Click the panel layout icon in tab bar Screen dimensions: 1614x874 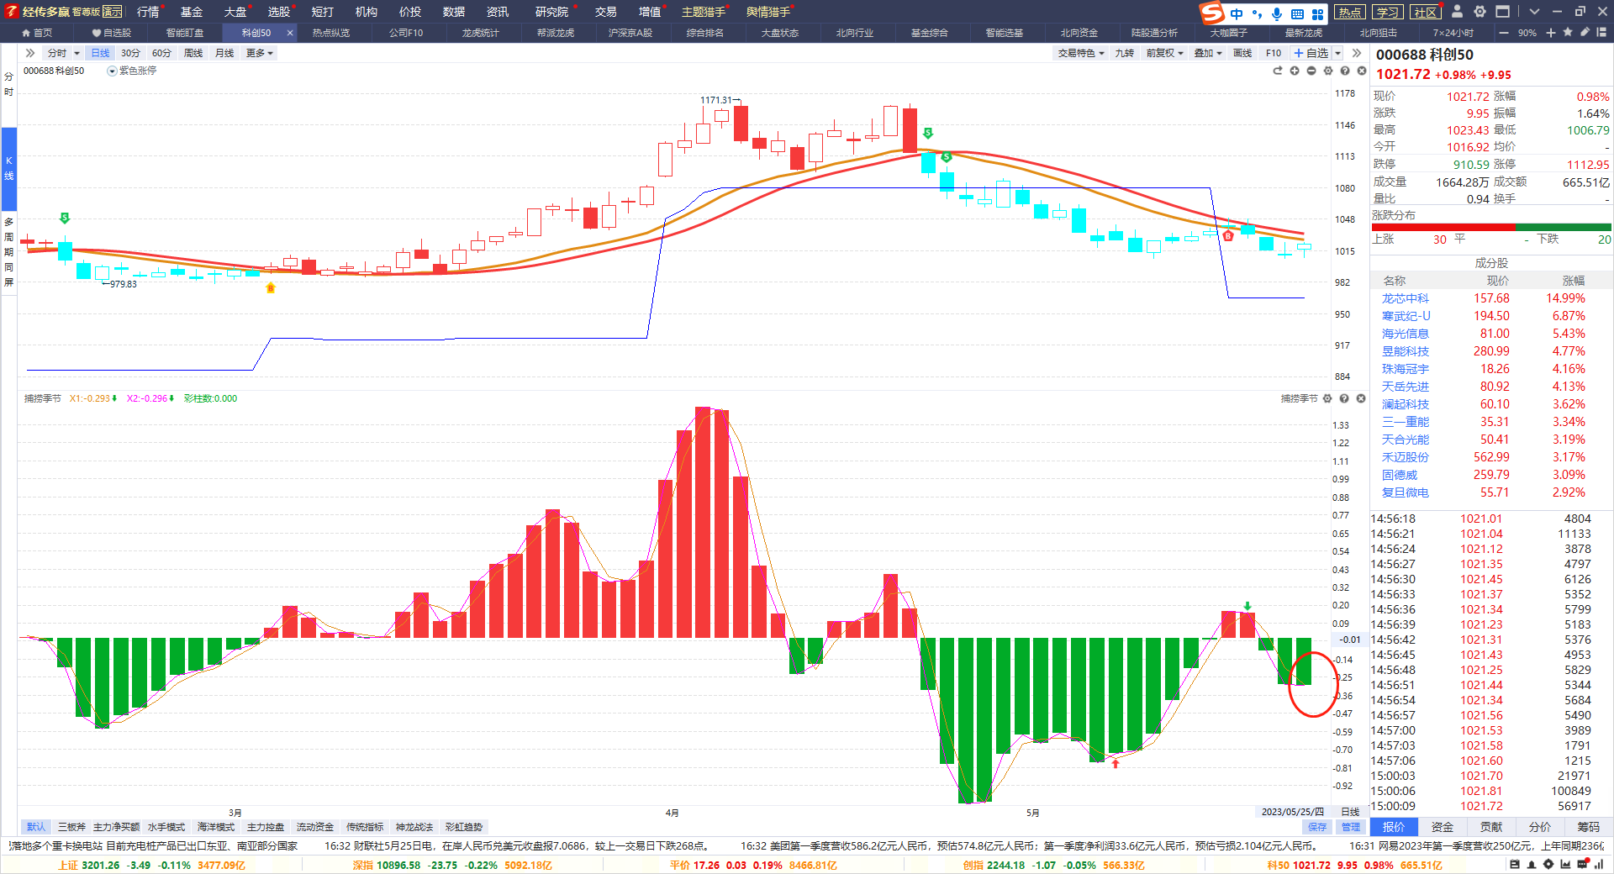click(x=1602, y=33)
